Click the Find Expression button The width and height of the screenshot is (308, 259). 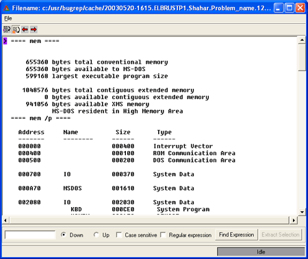236,234
